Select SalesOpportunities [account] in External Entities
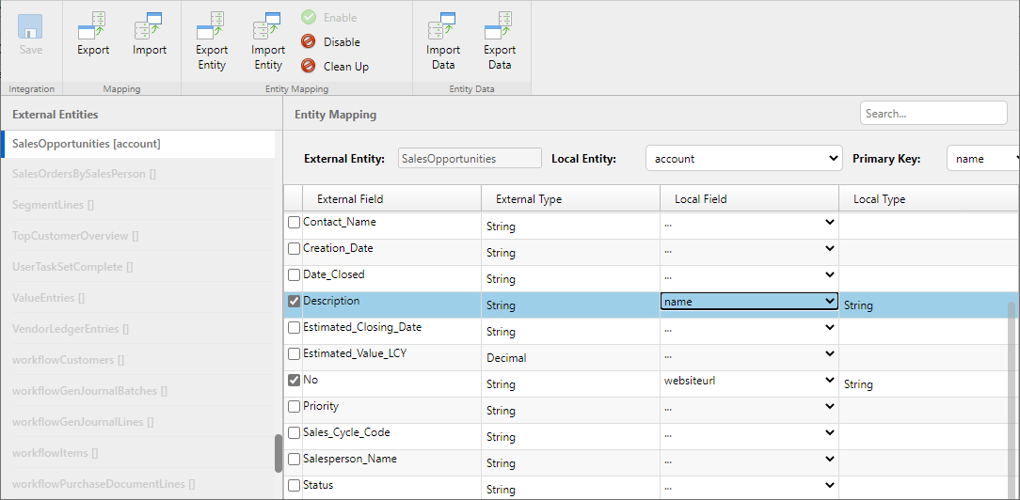 pyautogui.click(x=87, y=144)
